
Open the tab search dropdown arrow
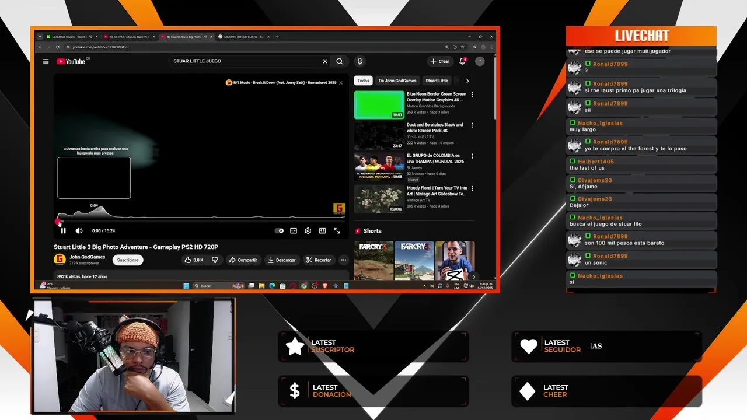(40, 37)
